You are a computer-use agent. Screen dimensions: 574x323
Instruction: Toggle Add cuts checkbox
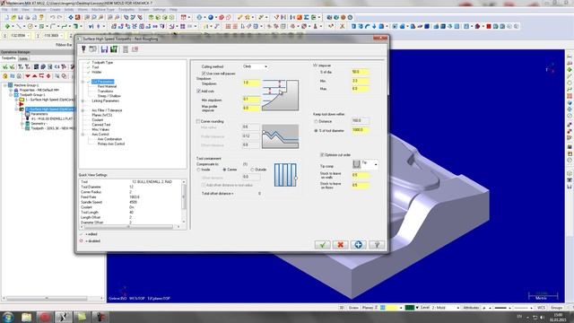point(199,91)
